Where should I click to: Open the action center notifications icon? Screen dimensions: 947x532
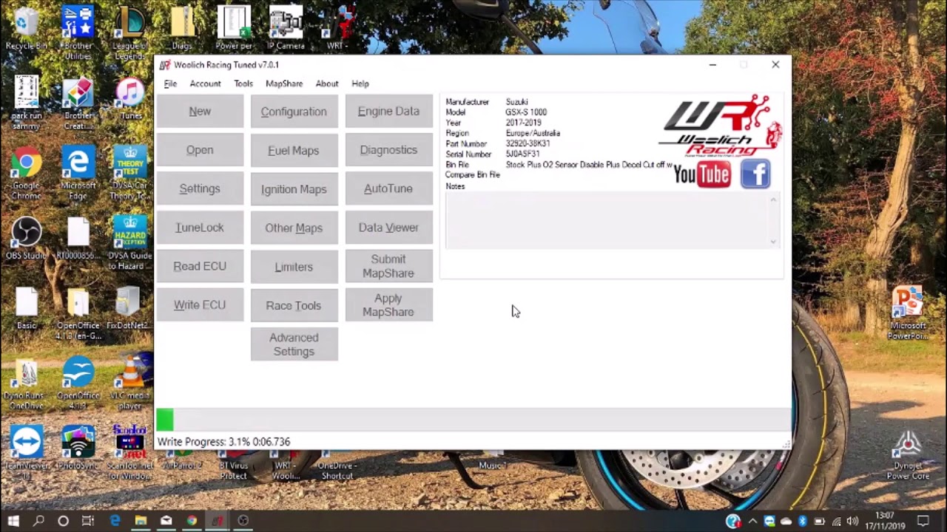click(x=923, y=520)
